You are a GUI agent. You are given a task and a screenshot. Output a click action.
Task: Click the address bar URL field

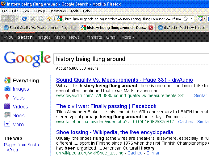[123, 19]
